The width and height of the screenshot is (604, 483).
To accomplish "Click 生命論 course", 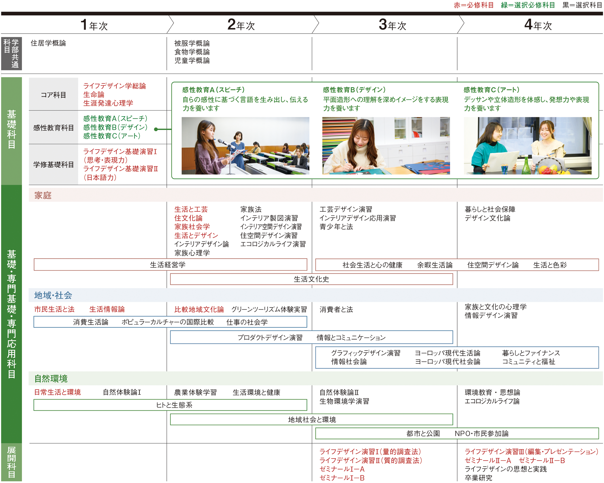I will pos(94,95).
